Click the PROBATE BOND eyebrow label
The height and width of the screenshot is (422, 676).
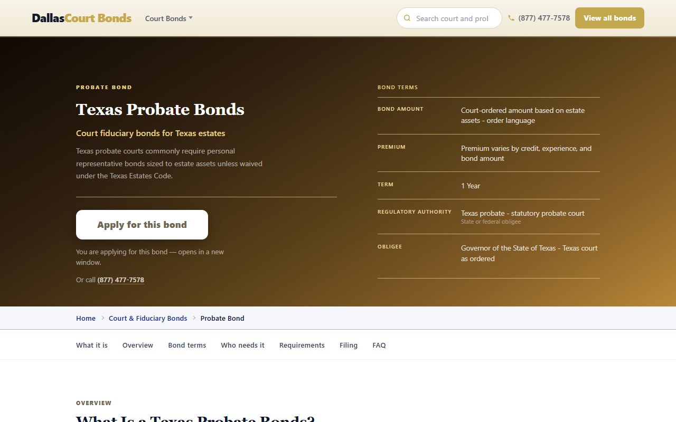click(104, 88)
